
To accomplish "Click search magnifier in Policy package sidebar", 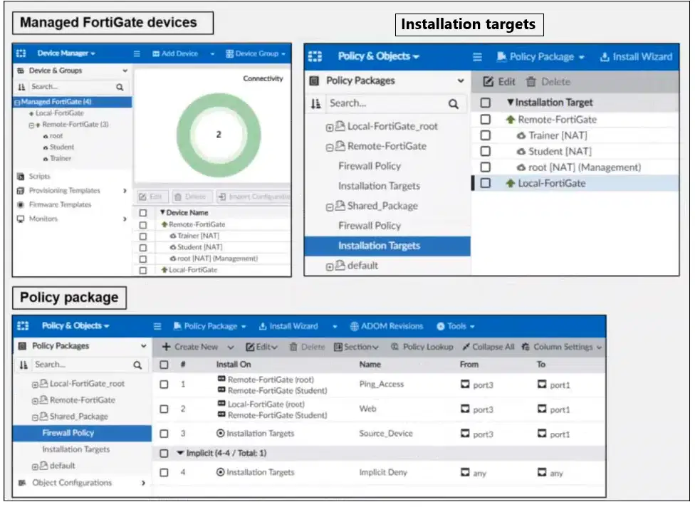I will 138,365.
